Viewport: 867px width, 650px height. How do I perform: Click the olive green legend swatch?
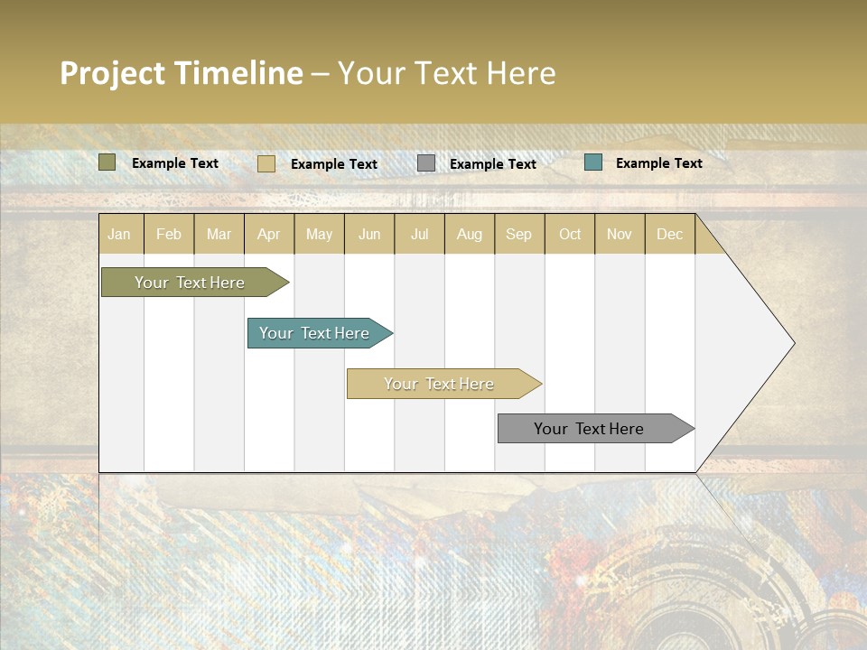click(107, 162)
